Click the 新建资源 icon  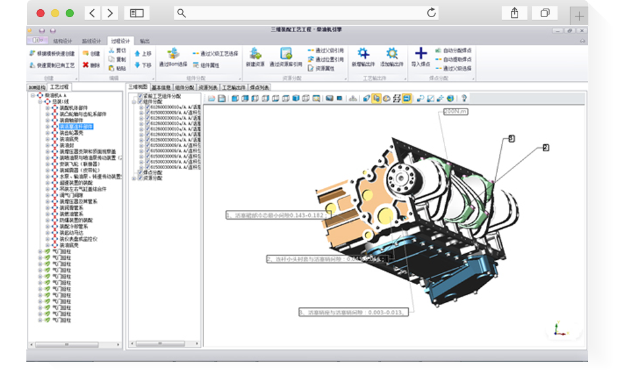tap(255, 54)
